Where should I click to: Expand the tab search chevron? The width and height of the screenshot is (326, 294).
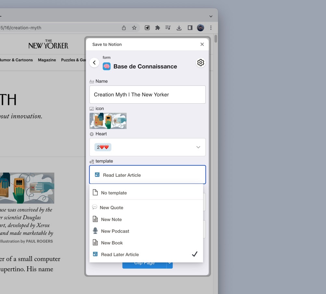tap(211, 16)
